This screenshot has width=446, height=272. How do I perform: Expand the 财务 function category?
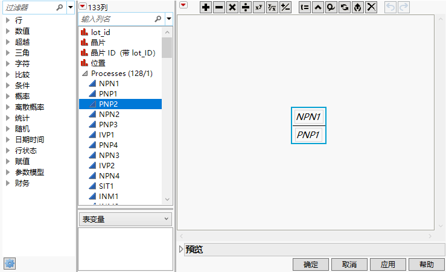(x=8, y=183)
